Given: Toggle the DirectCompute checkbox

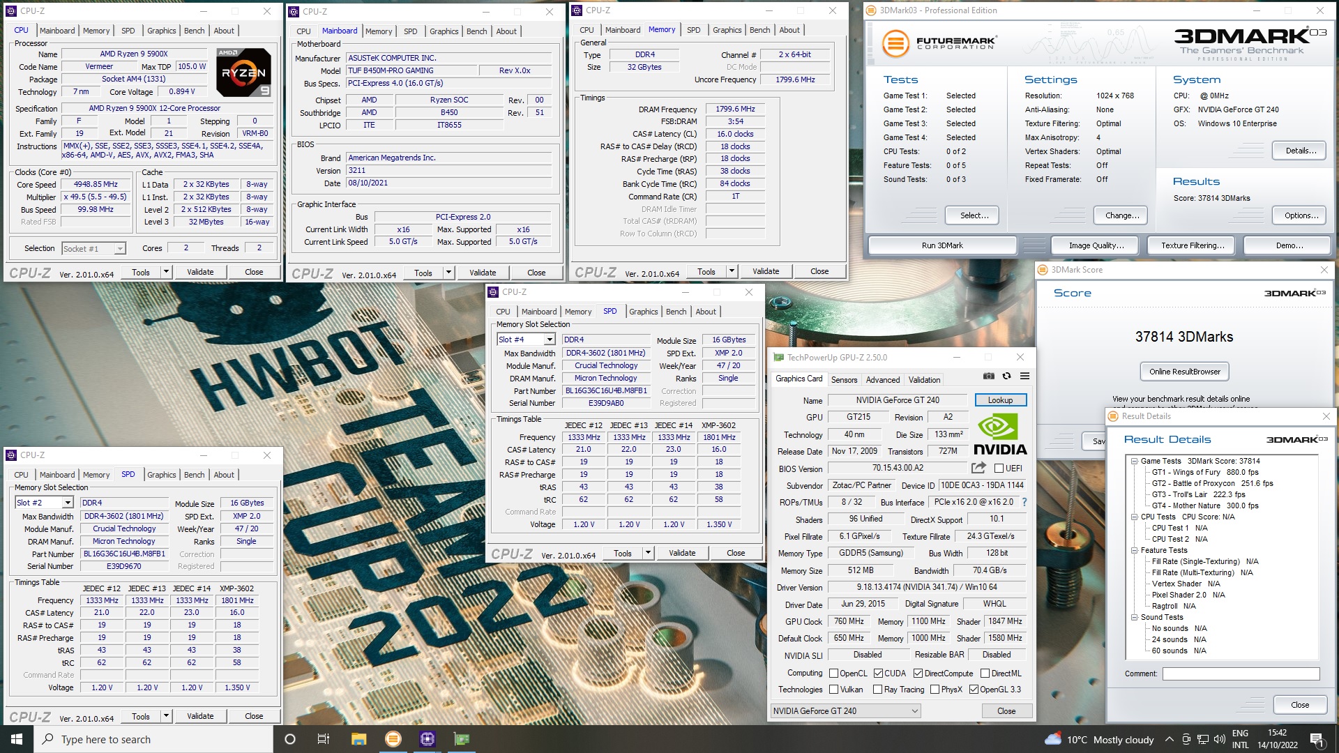Looking at the screenshot, I should (918, 674).
